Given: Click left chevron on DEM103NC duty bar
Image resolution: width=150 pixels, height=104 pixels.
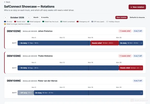Looking at the screenshot, I should (19, 68).
